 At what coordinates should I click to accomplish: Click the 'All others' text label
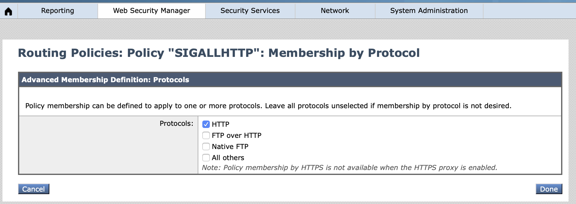click(228, 158)
